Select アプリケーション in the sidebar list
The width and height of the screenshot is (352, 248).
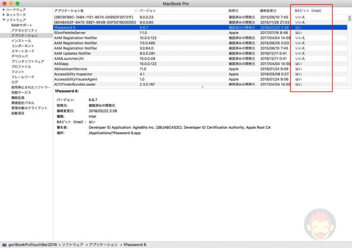click(24, 35)
